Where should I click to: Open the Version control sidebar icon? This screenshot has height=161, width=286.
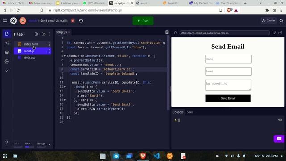(x=7, y=43)
